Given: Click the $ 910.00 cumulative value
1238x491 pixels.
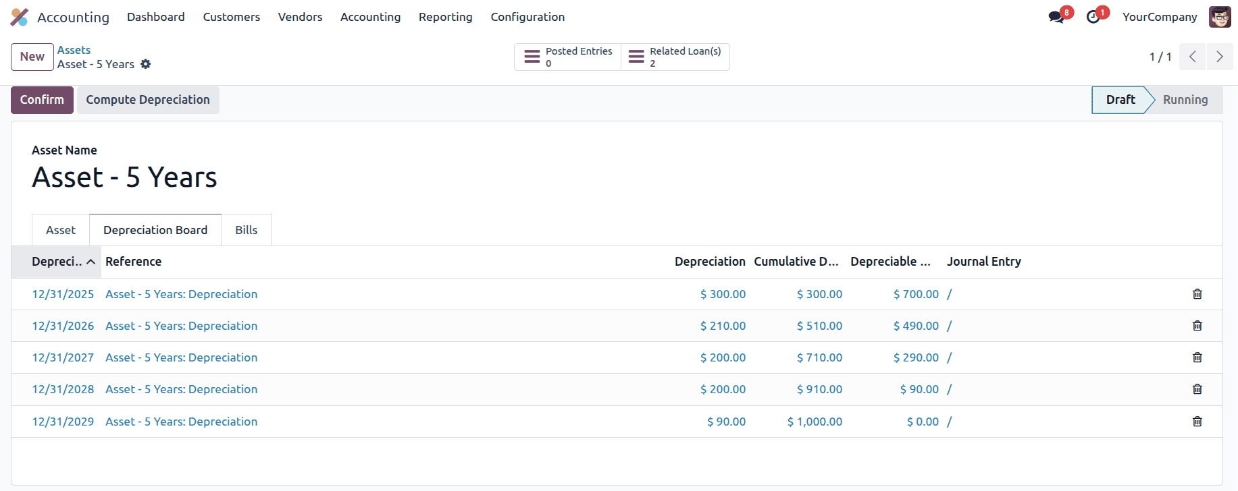Looking at the screenshot, I should (819, 389).
